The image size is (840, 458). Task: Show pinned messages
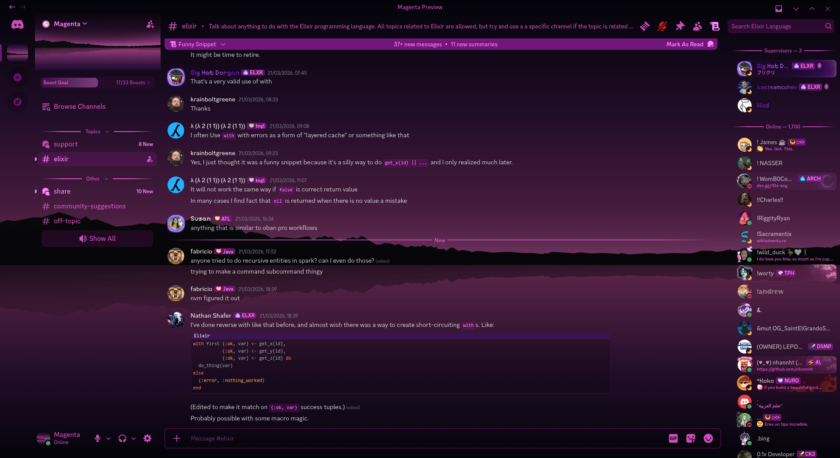(x=680, y=26)
